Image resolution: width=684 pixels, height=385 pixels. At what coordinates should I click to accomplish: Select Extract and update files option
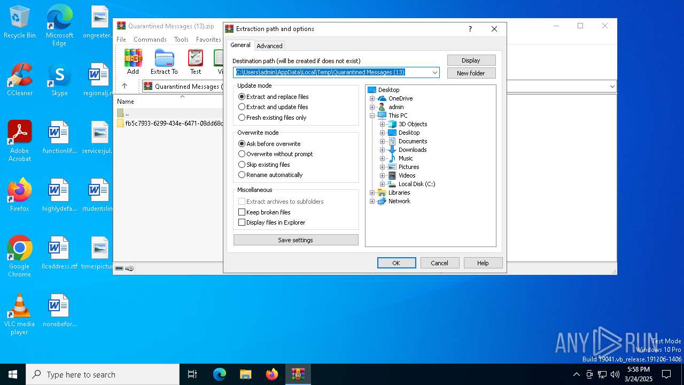(x=273, y=107)
